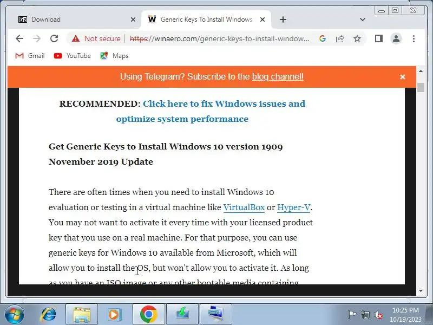Open a new tab with plus button
Viewport: 433px width, 325px height.
[x=283, y=19]
